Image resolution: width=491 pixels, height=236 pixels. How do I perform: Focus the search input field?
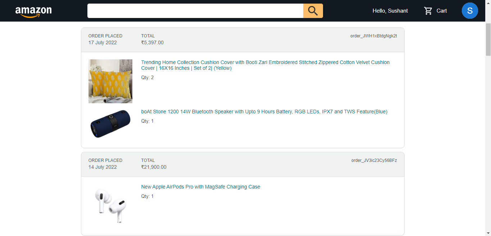click(x=195, y=11)
